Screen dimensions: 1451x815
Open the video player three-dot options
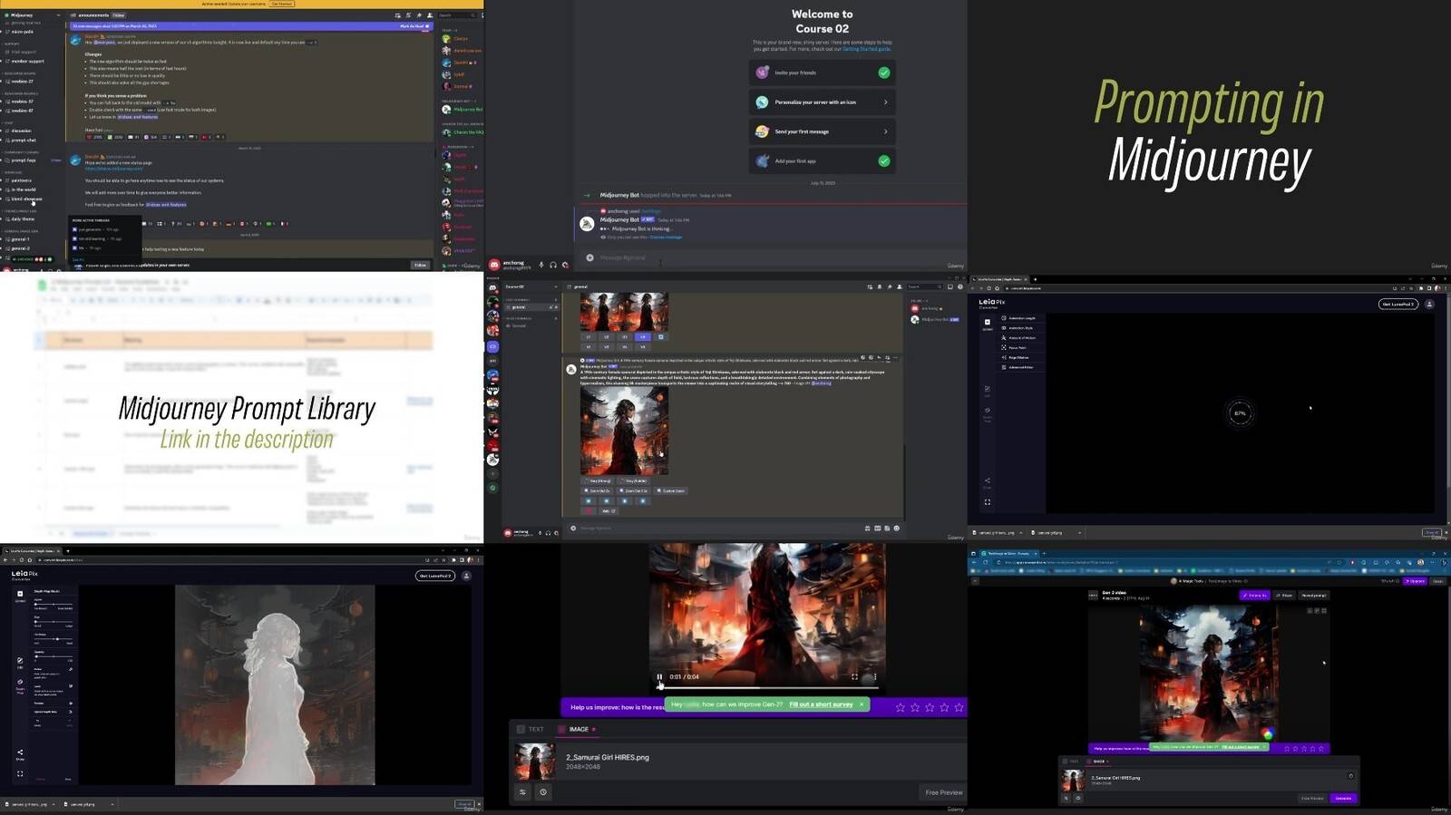(x=875, y=676)
